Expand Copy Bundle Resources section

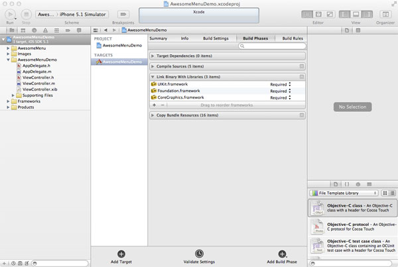click(153, 115)
